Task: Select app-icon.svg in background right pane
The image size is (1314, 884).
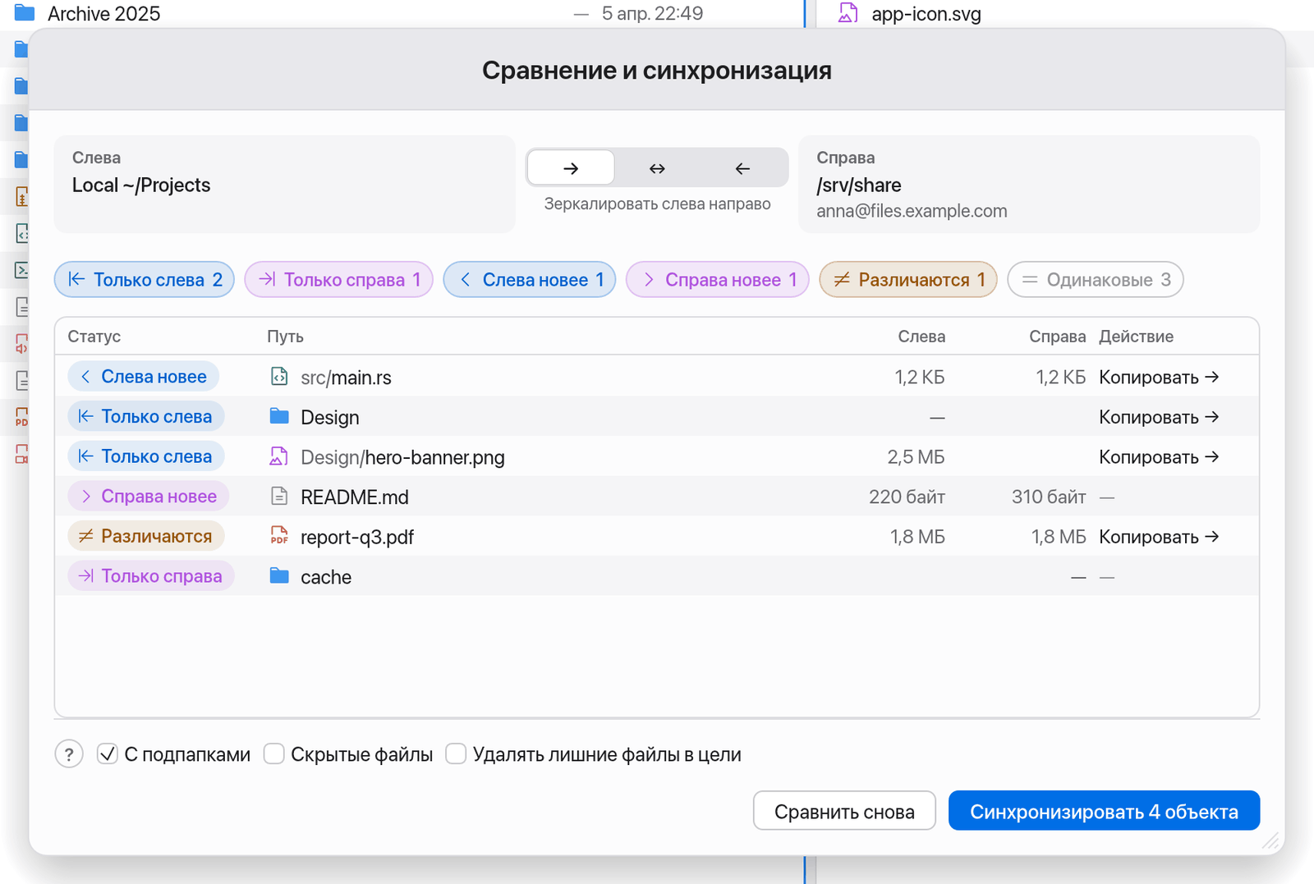Action: point(926,13)
